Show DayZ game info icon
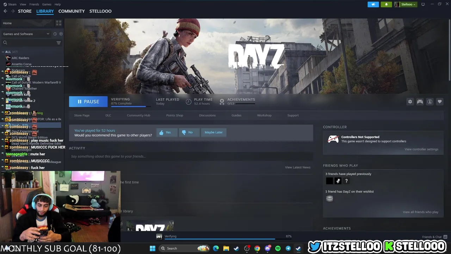The width and height of the screenshot is (451, 254). (x=430, y=102)
